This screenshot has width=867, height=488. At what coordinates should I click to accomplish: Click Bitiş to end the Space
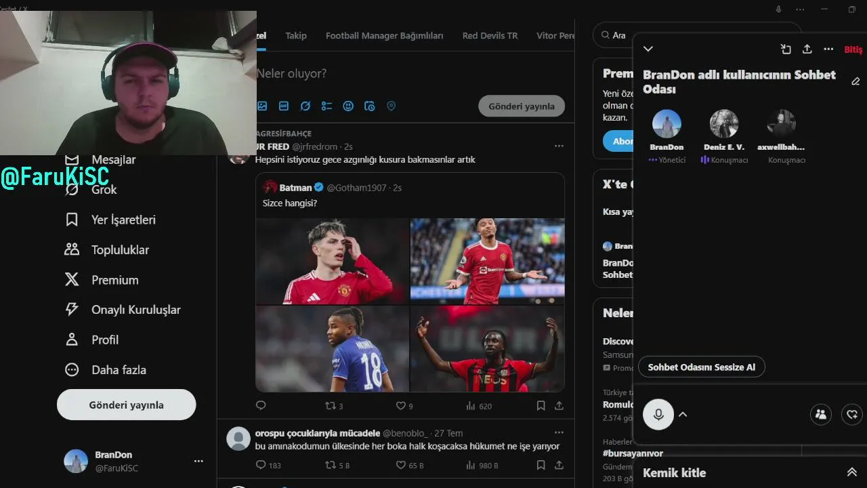pos(853,49)
